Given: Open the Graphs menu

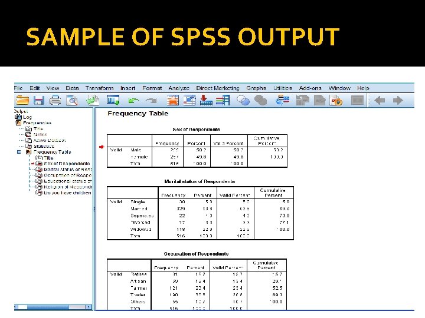Looking at the screenshot, I should 256,88.
